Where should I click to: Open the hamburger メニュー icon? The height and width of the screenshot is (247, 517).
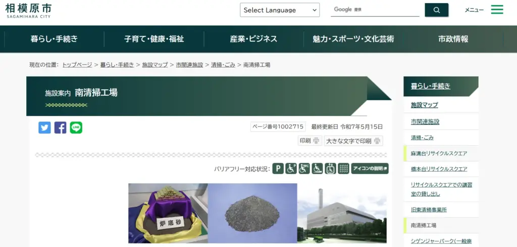[497, 10]
